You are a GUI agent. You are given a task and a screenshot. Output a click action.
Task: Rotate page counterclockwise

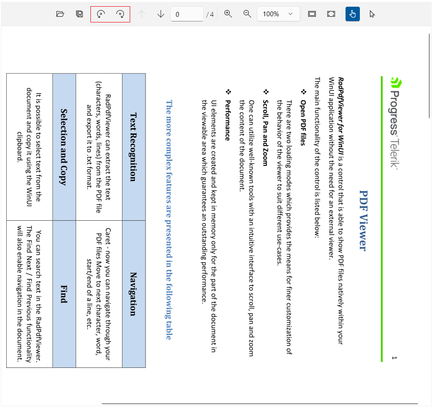(100, 14)
